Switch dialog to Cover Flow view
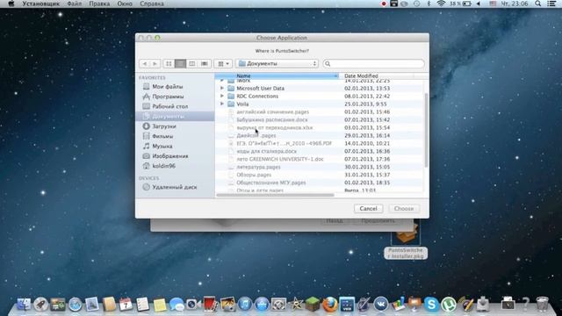Image resolution: width=562 pixels, height=316 pixels. tap(205, 63)
